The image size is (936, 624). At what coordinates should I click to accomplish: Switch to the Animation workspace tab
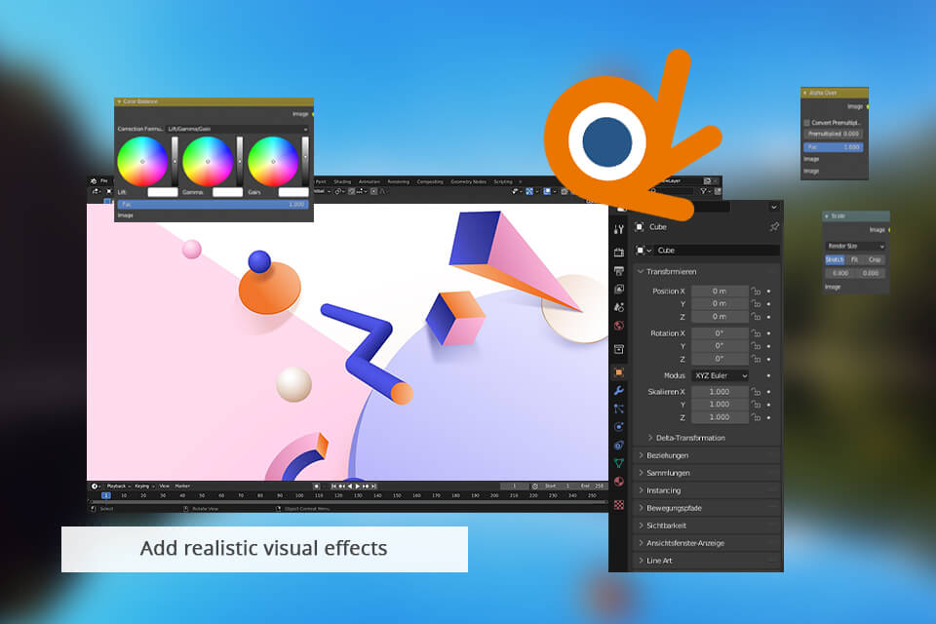pos(370,181)
